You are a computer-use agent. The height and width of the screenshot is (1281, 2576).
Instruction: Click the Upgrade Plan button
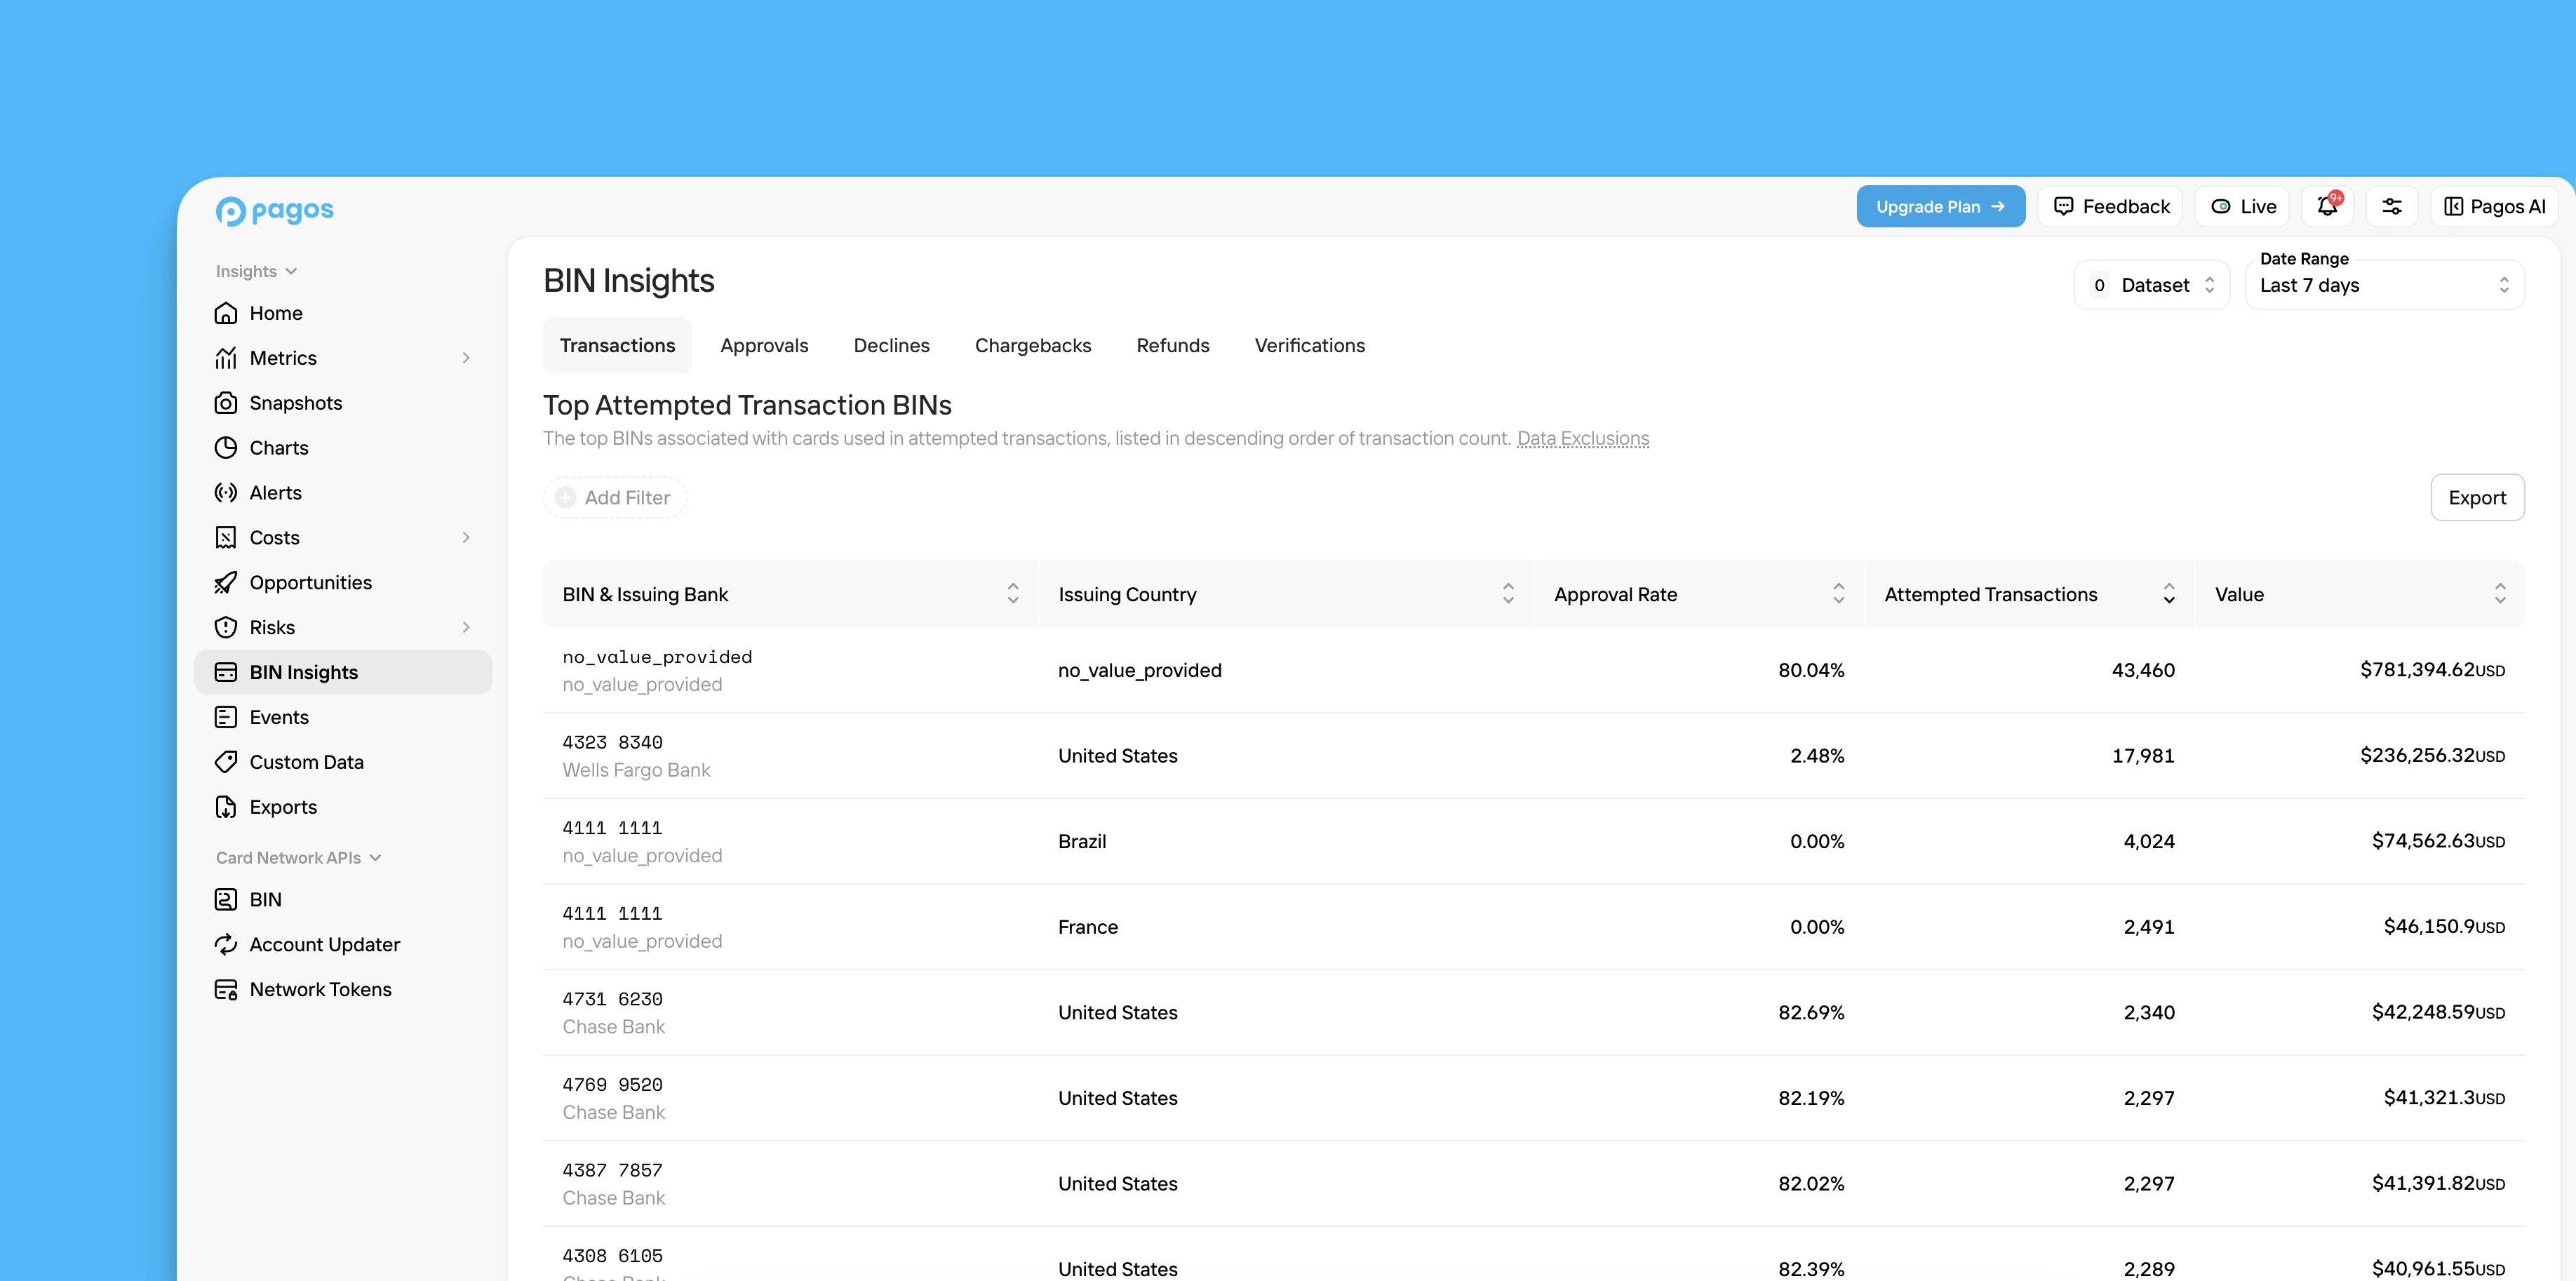1940,206
